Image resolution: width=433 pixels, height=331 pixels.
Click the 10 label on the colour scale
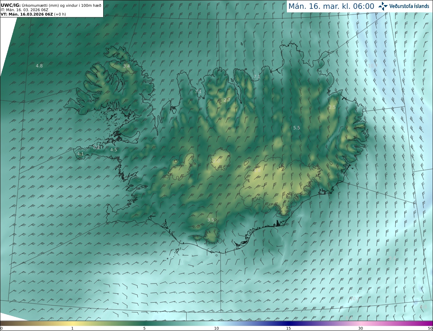point(216,328)
